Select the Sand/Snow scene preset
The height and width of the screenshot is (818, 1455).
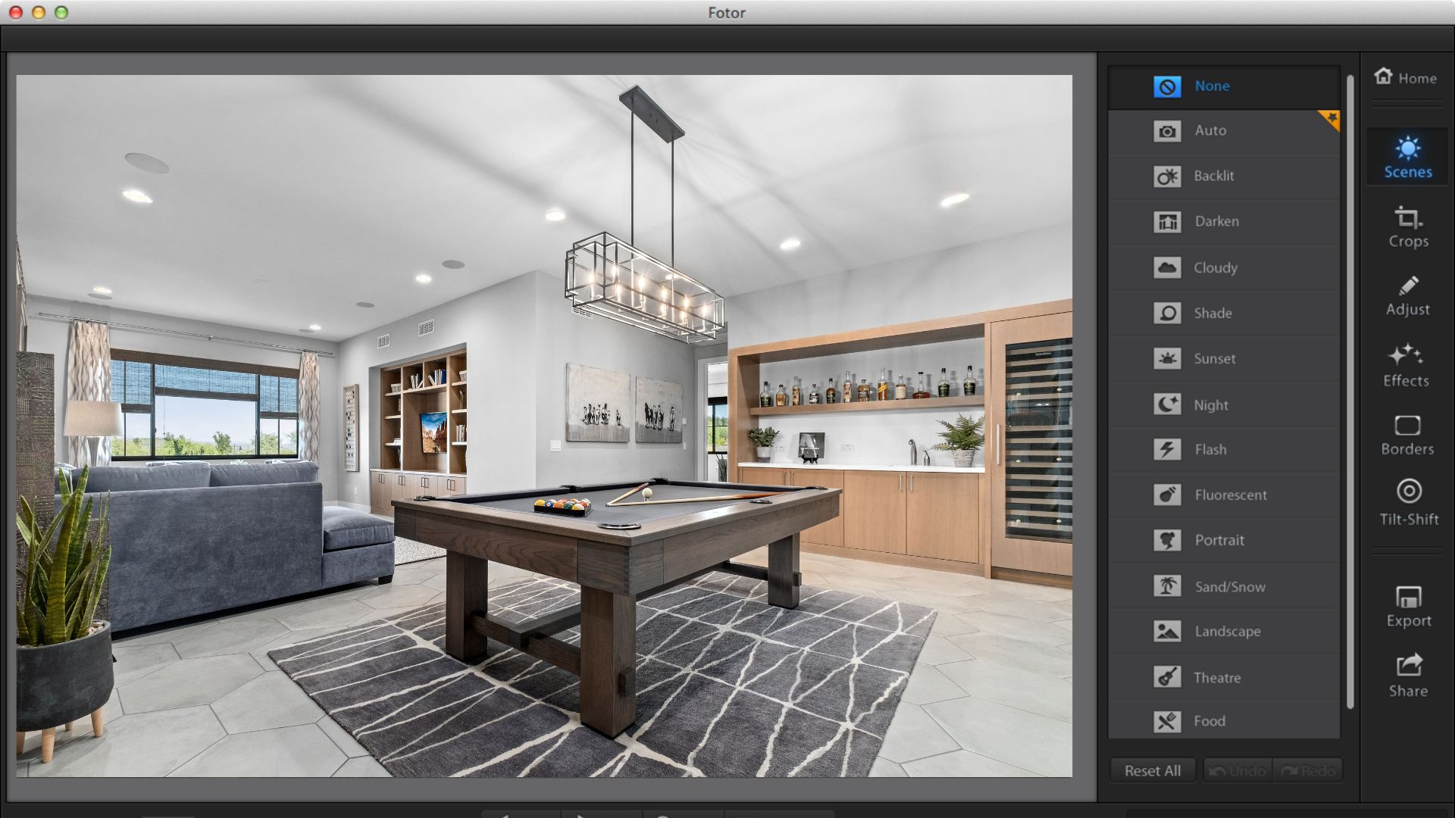pyautogui.click(x=1229, y=586)
